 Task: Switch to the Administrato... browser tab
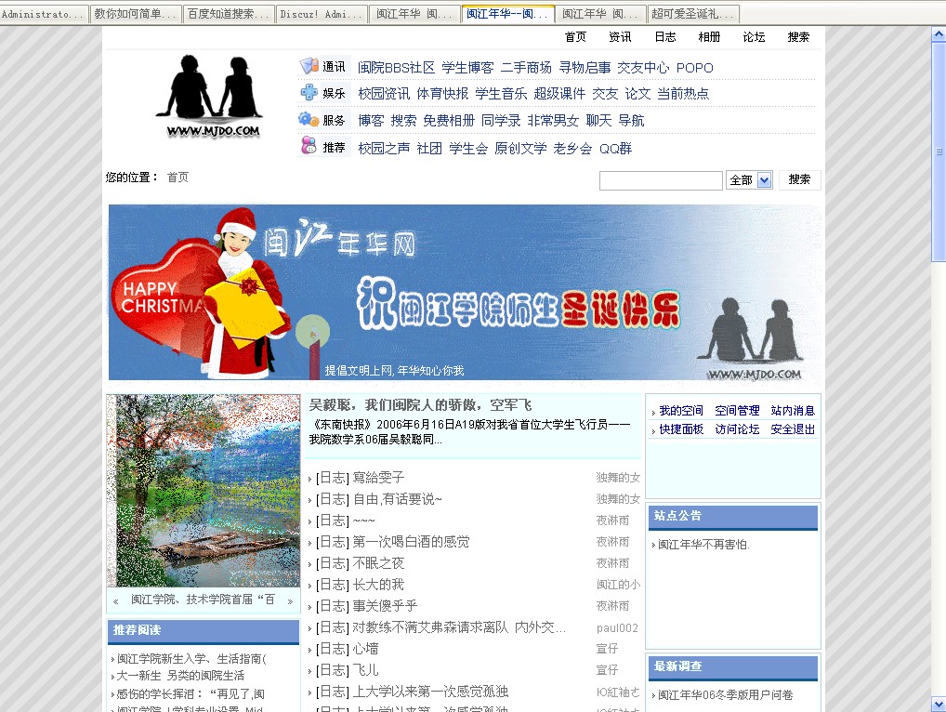pyautogui.click(x=44, y=14)
